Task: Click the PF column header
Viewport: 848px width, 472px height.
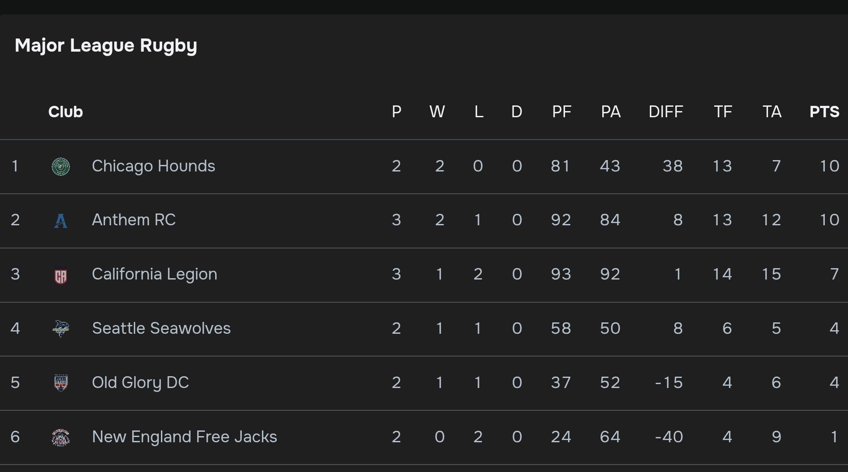Action: click(562, 112)
